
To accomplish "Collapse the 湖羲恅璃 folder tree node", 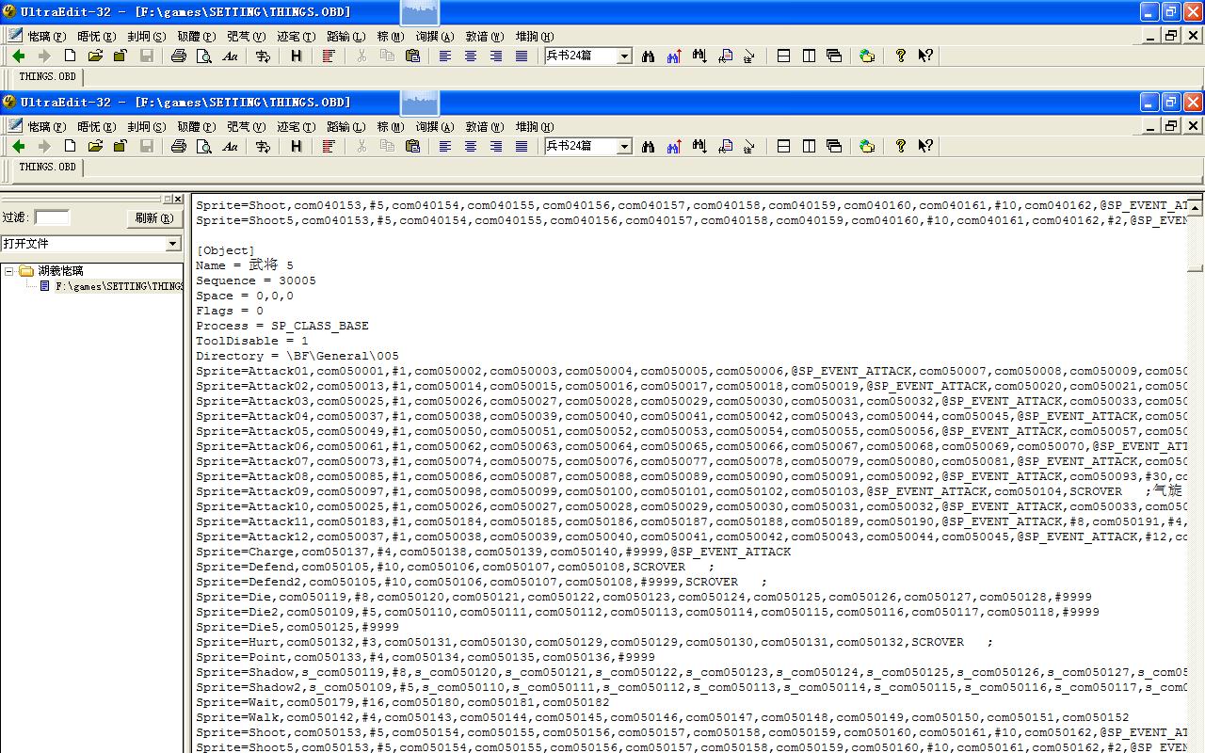I will [x=9, y=271].
